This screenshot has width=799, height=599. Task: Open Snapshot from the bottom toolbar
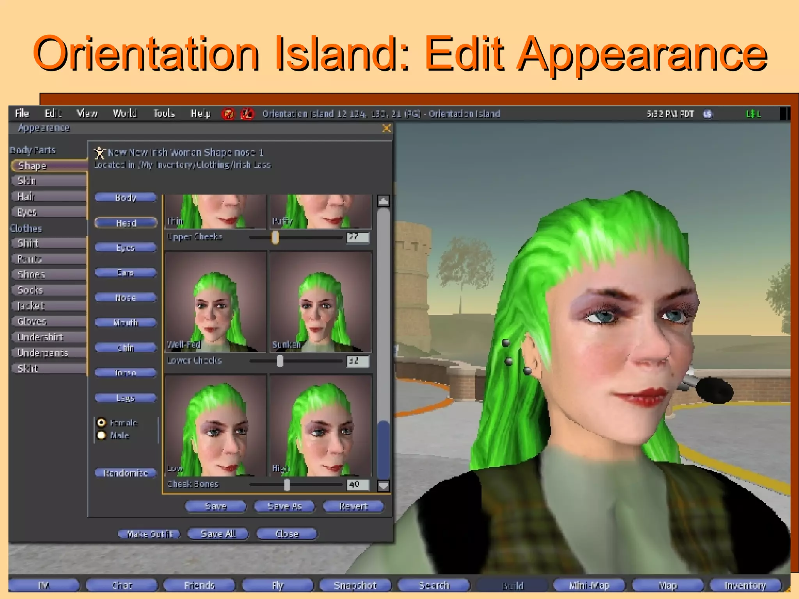355,585
